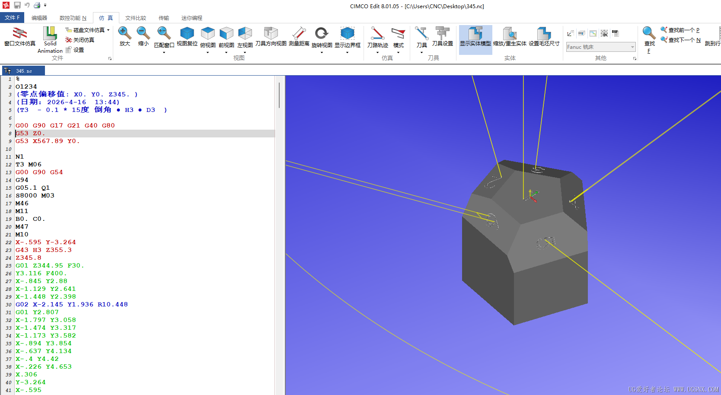The image size is (721, 395).
Task: Switch to the 文件比较 file compare tab
Action: pyautogui.click(x=136, y=18)
